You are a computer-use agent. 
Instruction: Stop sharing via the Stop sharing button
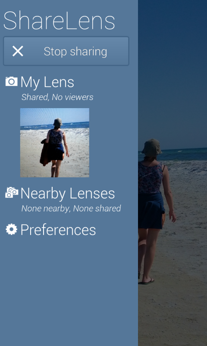66,51
